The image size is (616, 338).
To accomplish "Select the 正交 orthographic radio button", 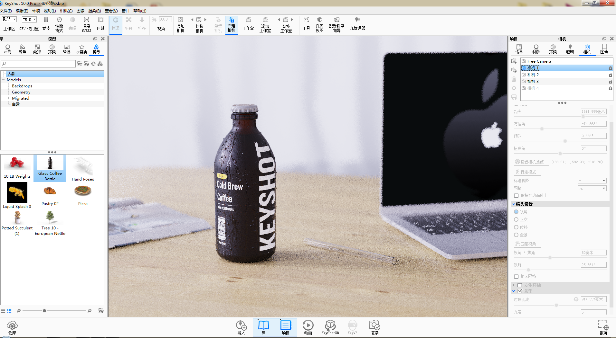I will [x=516, y=219].
